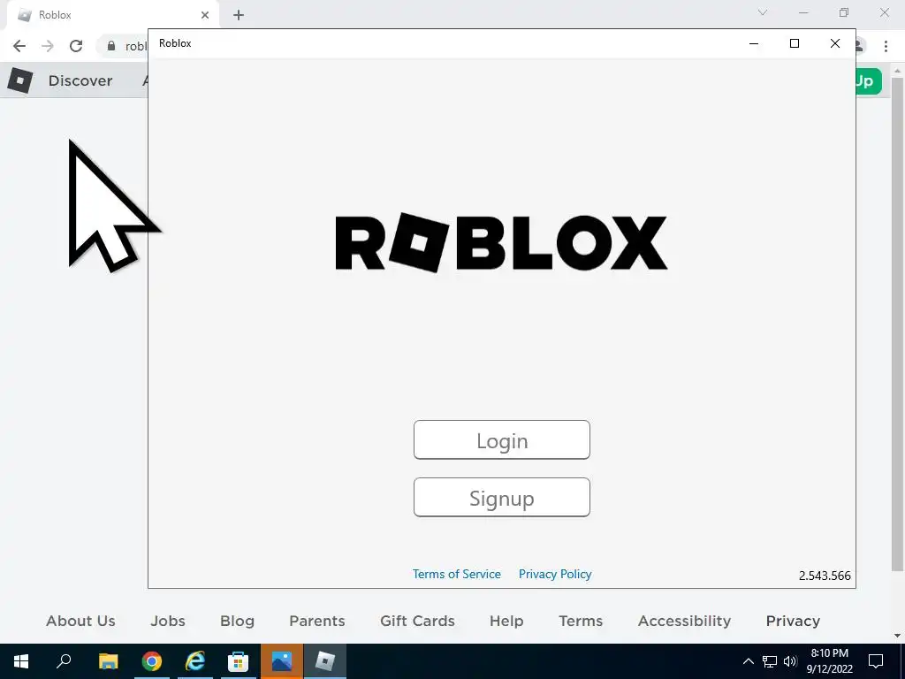
Task: Open the Help footer link
Action: coord(506,621)
